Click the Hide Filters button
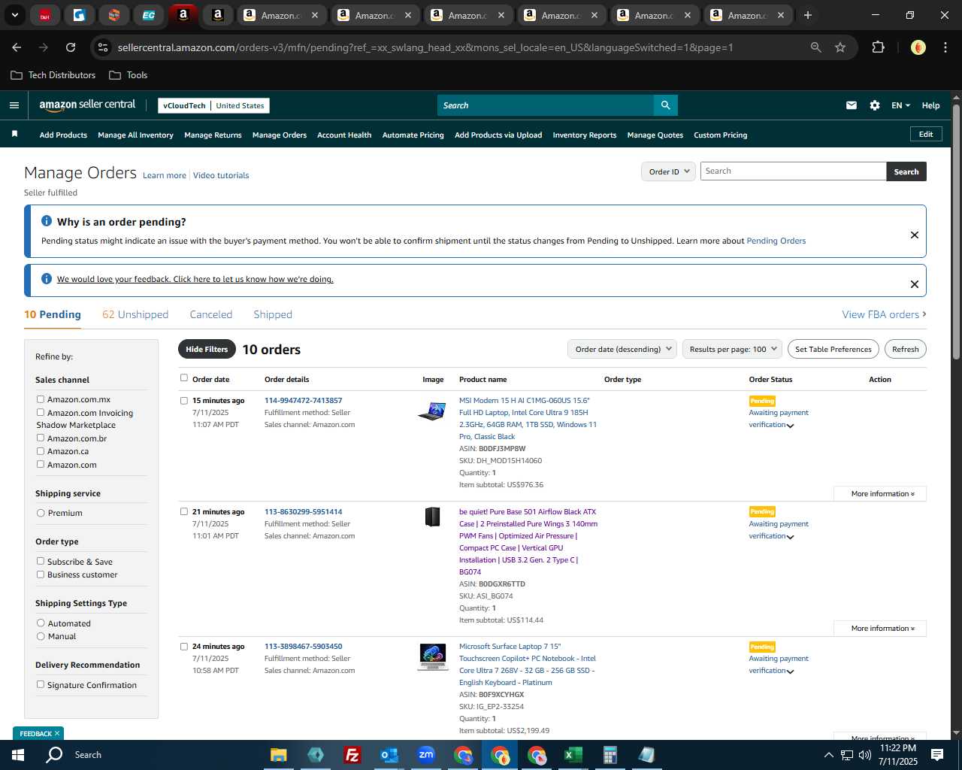Viewport: 962px width, 770px height. (207, 349)
